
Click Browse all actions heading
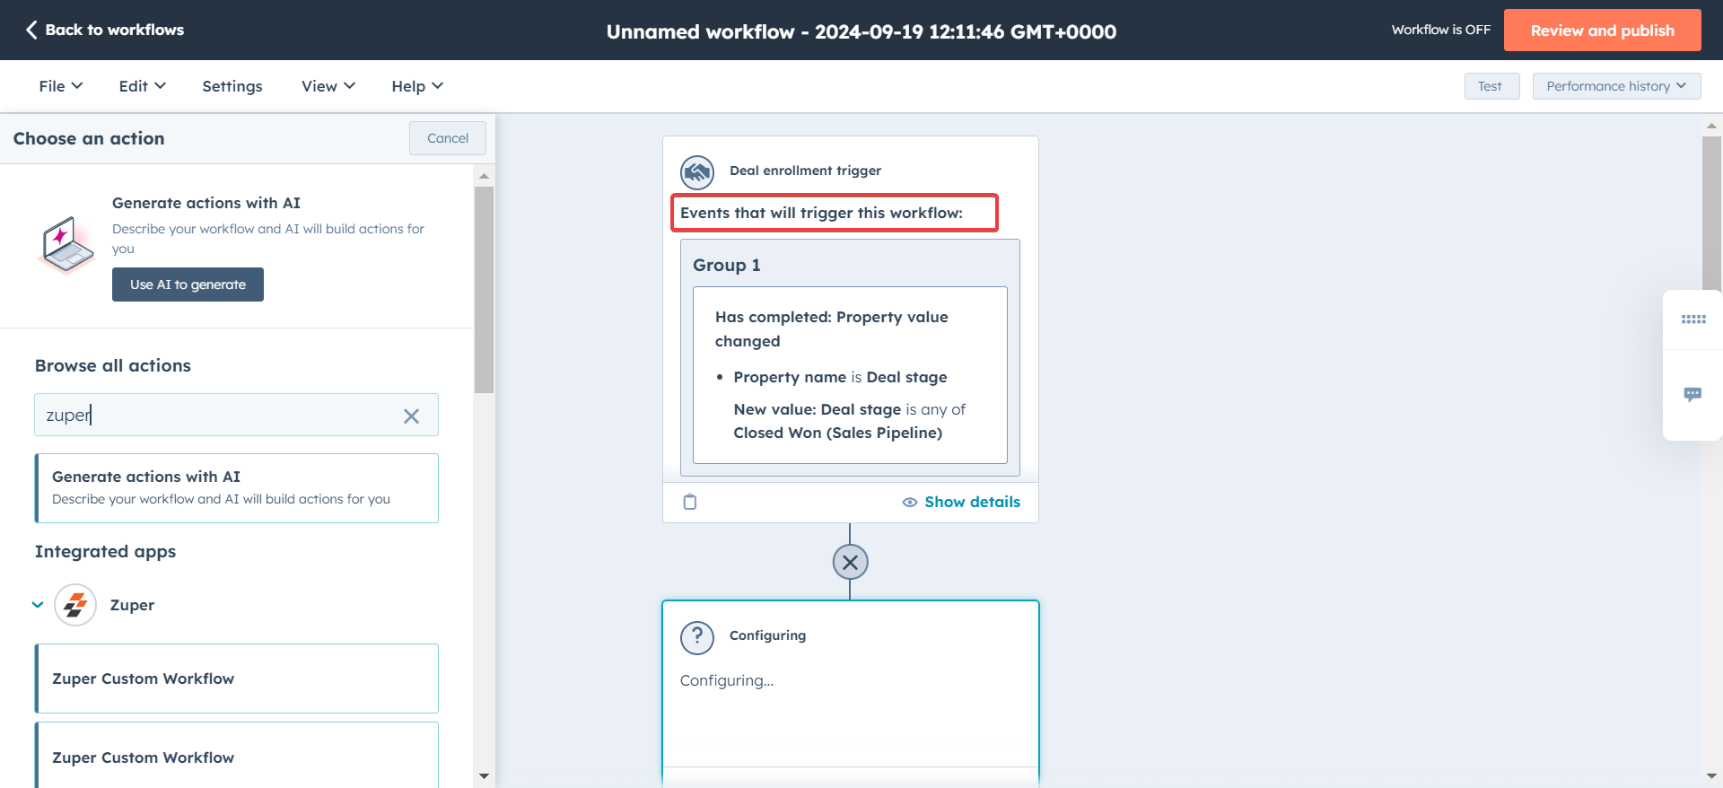pyautogui.click(x=113, y=365)
